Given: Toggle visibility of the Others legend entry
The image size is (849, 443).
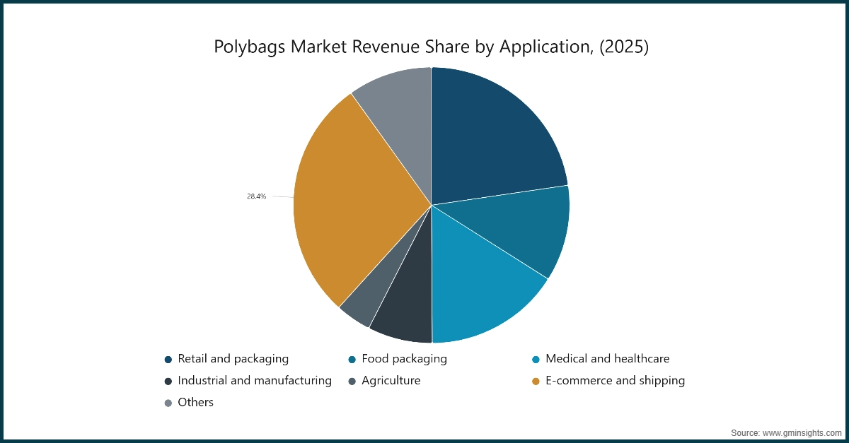Looking at the screenshot, I should point(195,402).
